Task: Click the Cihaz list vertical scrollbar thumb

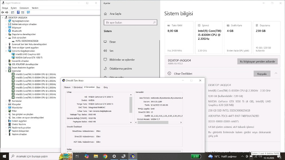Action: pos(131,105)
